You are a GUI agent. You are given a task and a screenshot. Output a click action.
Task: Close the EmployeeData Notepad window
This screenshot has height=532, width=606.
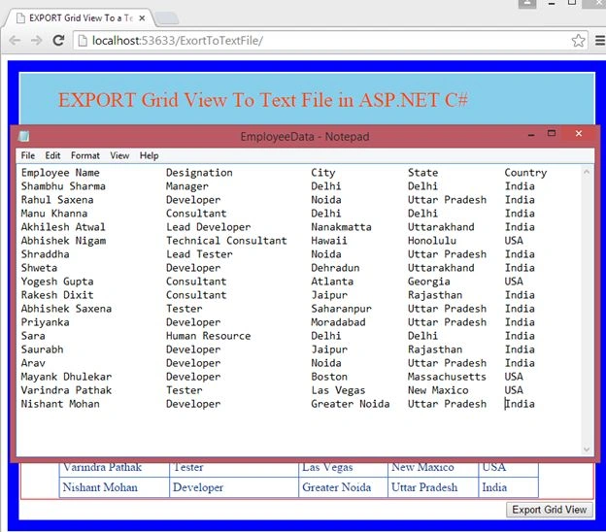579,133
